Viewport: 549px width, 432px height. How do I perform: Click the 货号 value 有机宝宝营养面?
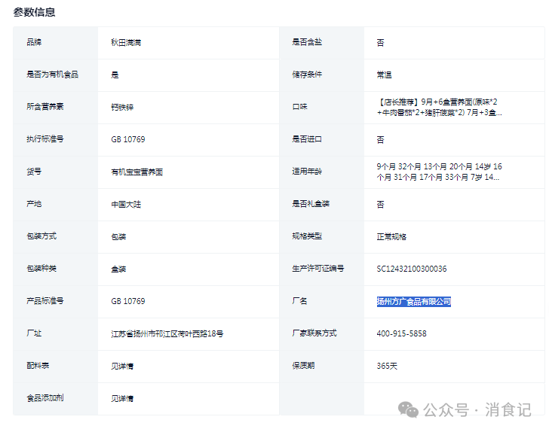[x=136, y=172]
